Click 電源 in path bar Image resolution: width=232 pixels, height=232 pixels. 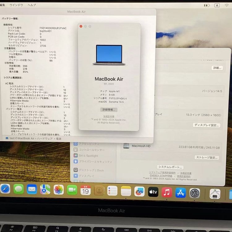click(58, 139)
